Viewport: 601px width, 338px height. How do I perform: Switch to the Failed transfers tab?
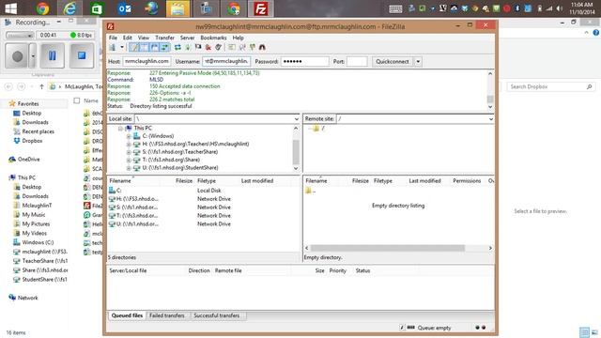167,315
